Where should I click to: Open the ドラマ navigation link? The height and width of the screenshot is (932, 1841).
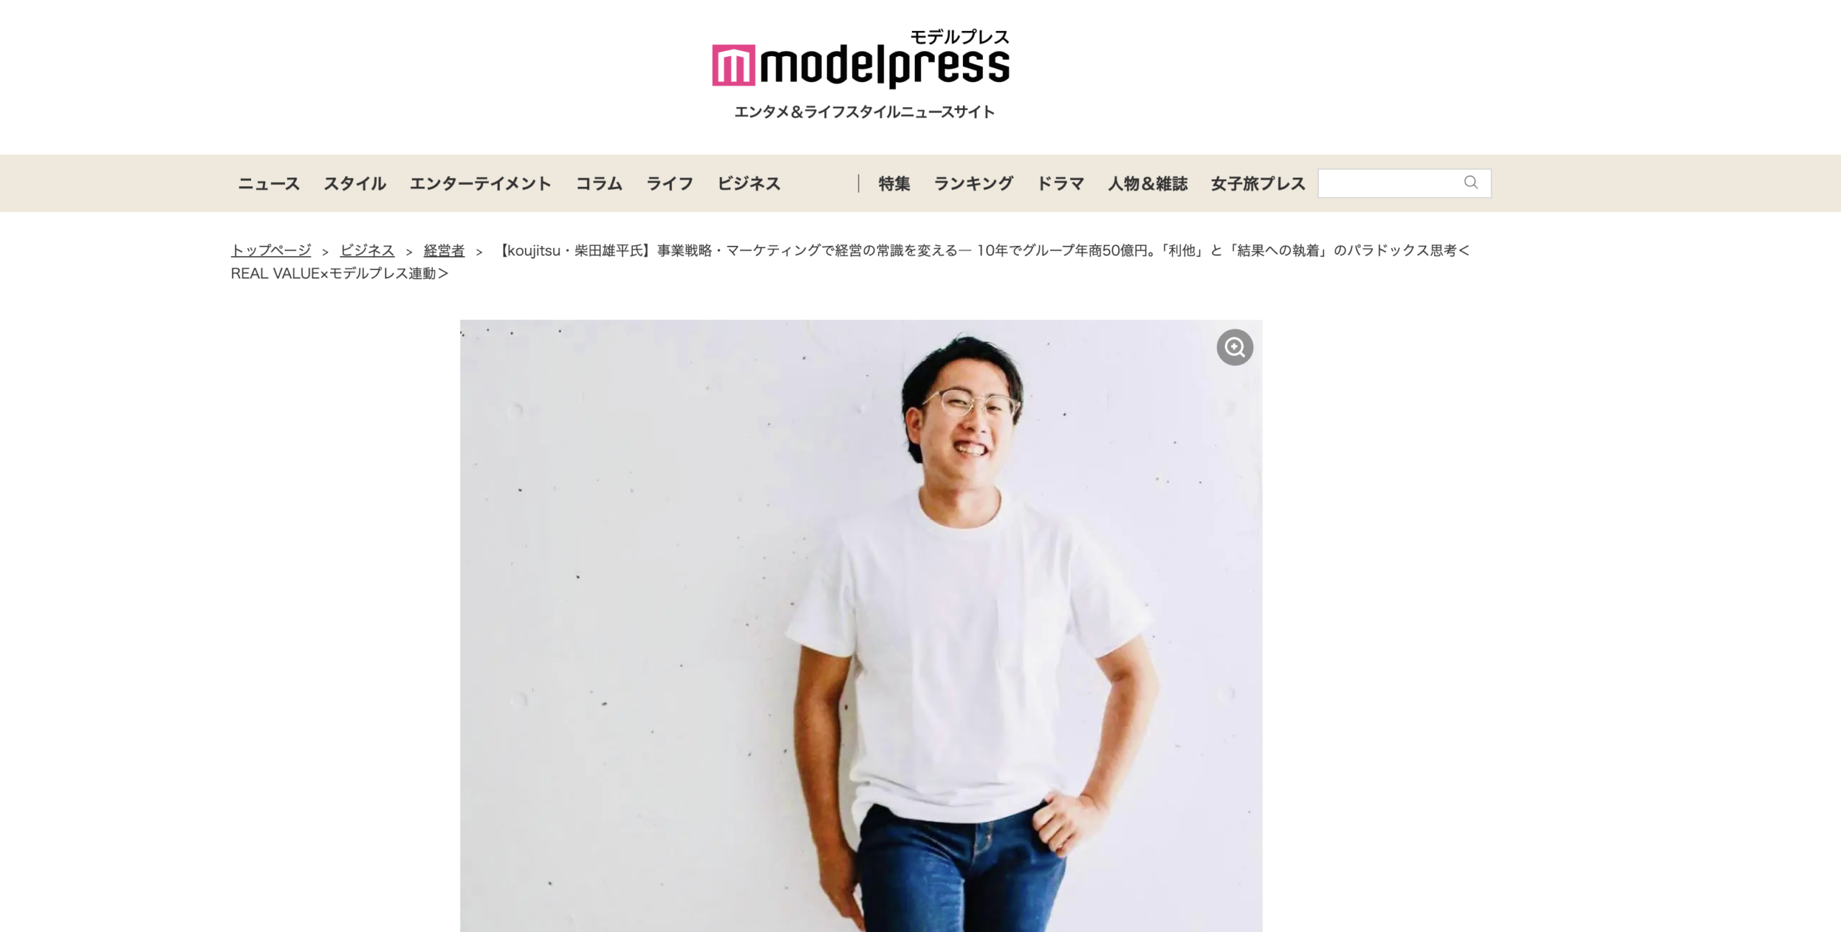click(x=1060, y=183)
